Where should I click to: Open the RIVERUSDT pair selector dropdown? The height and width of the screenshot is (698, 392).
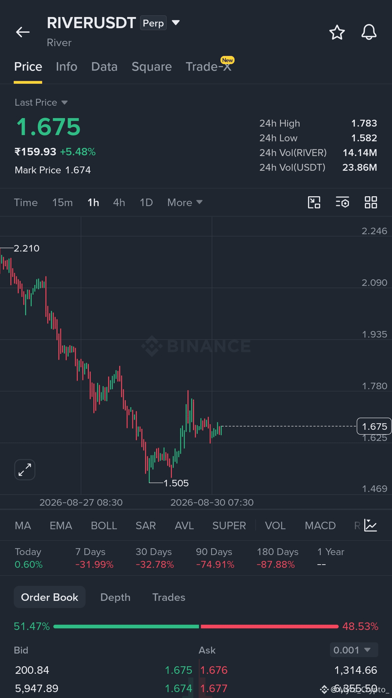tap(176, 23)
